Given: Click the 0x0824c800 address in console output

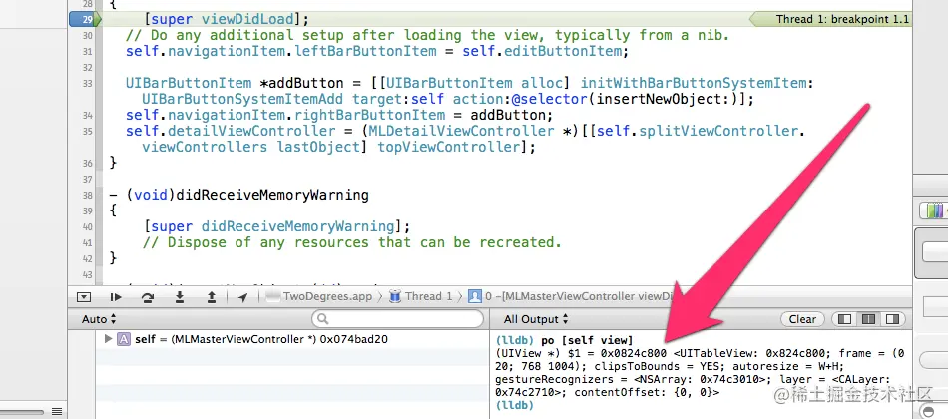Looking at the screenshot, I should 633,354.
